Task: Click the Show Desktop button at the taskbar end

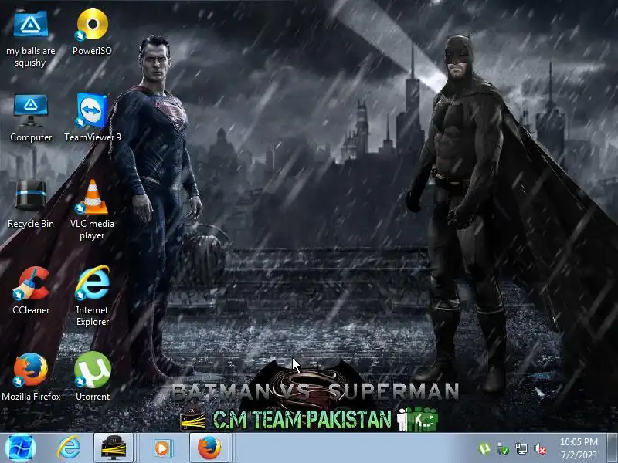Action: 612,448
